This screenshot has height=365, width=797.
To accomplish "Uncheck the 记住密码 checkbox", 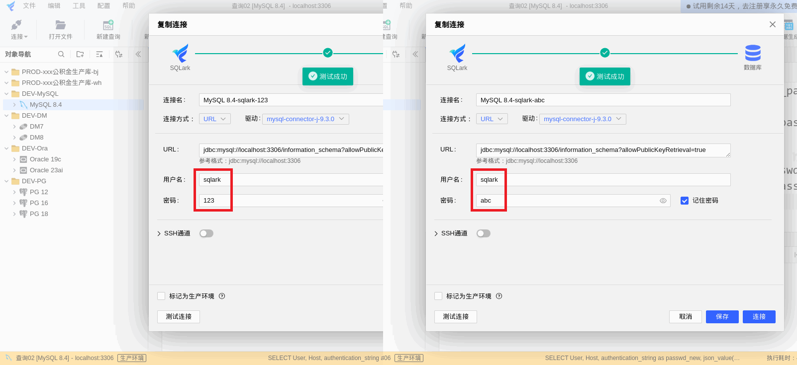I will click(685, 201).
